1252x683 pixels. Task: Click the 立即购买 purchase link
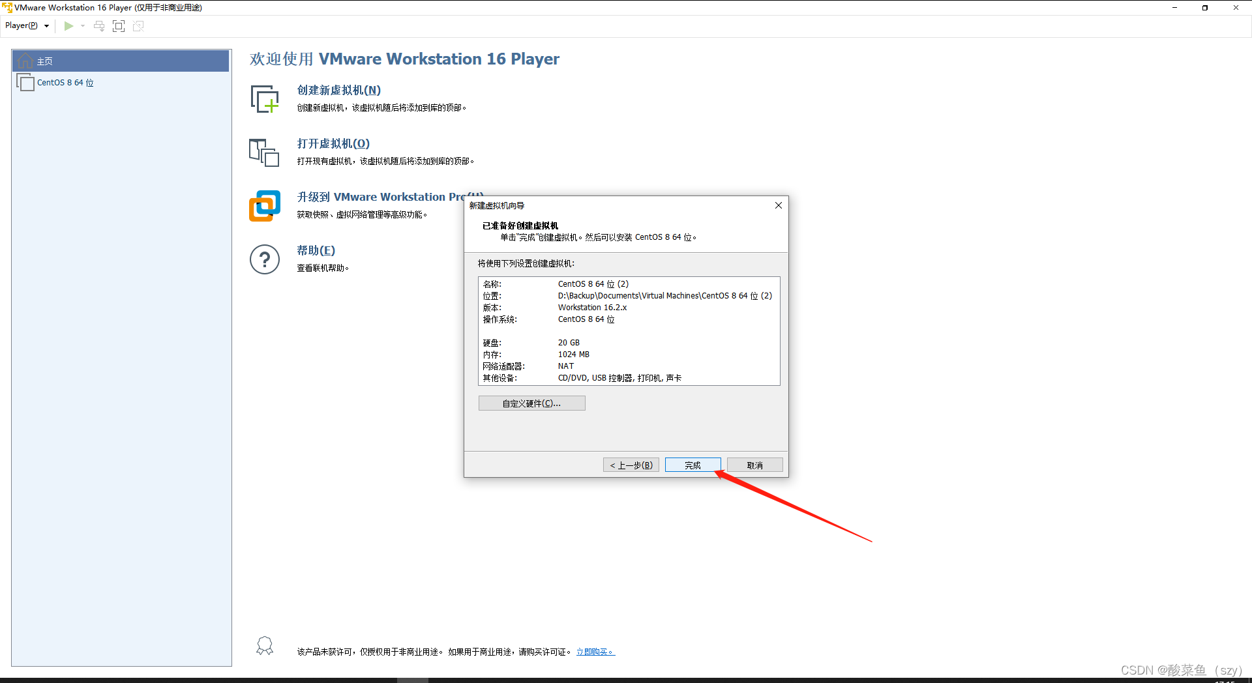pos(595,652)
